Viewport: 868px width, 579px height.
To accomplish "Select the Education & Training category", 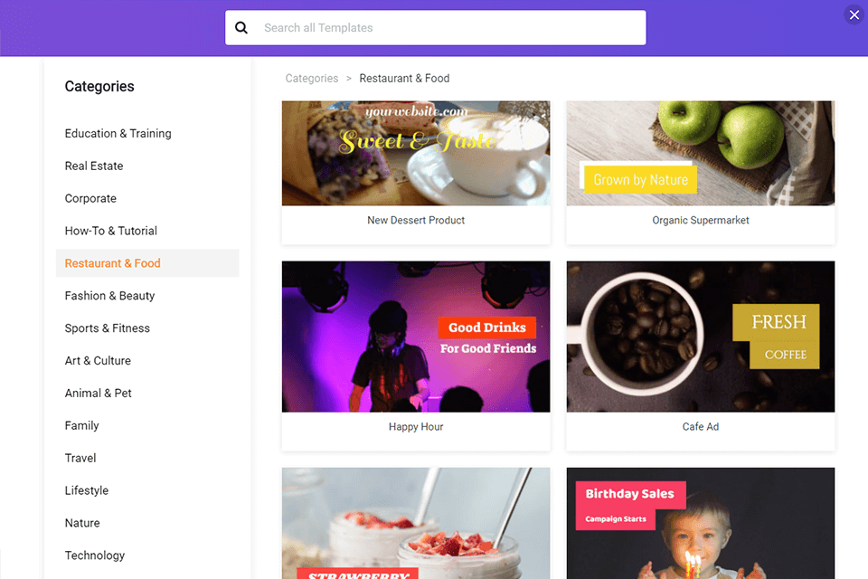I will pos(118,134).
